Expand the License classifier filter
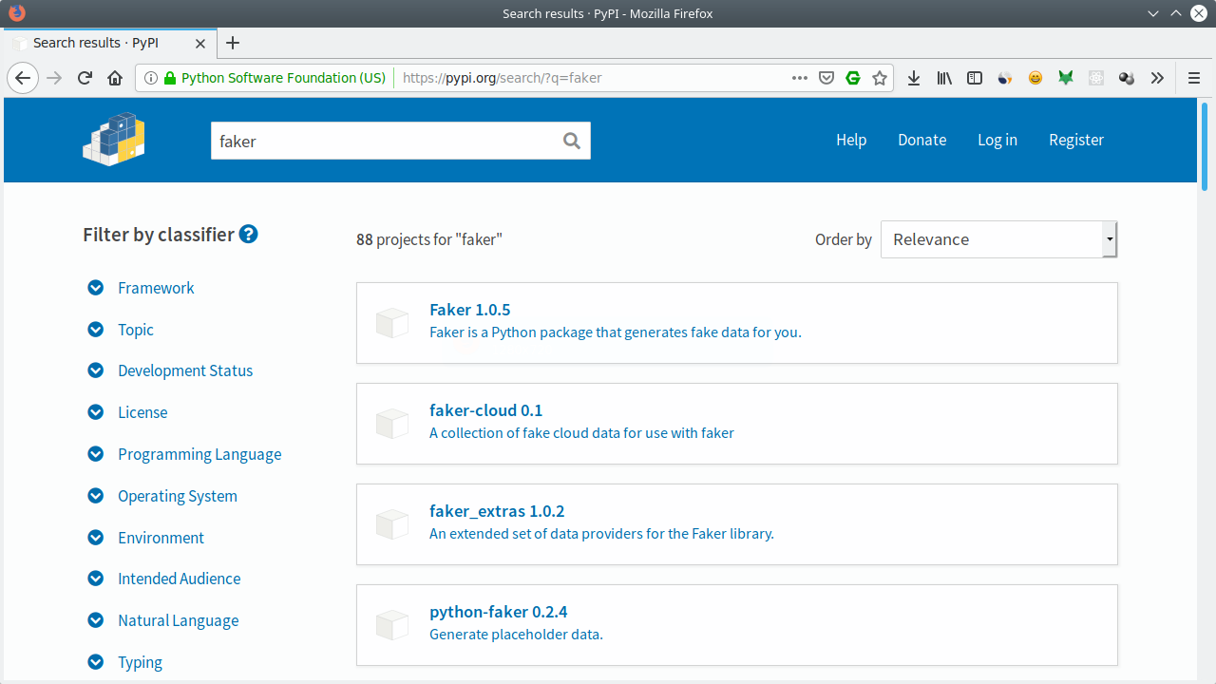Viewport: 1216px width, 684px height. click(142, 412)
